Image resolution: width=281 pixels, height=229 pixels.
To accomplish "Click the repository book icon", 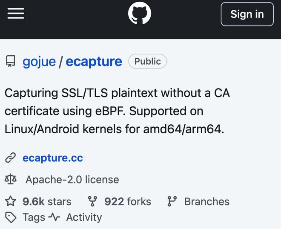I will 11,62.
